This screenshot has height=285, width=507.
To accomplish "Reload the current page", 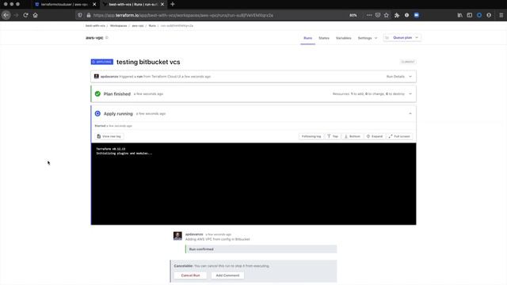I will pos(25,15).
